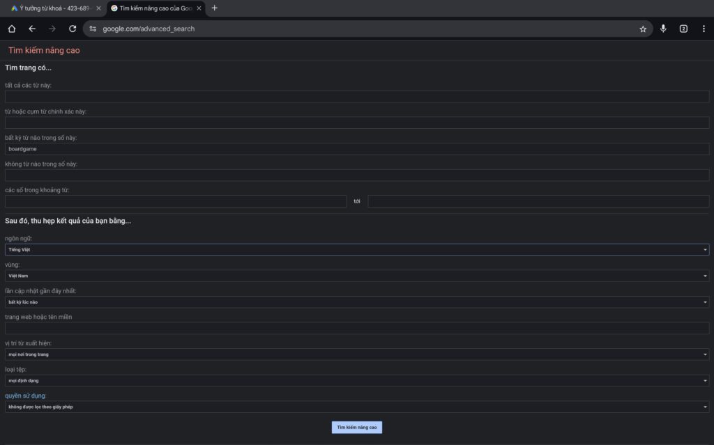Screen dimensions: 714x445
Task: Expand the "ngôn ngữ" dropdown set to Tiếng Việt
Action: click(356, 249)
